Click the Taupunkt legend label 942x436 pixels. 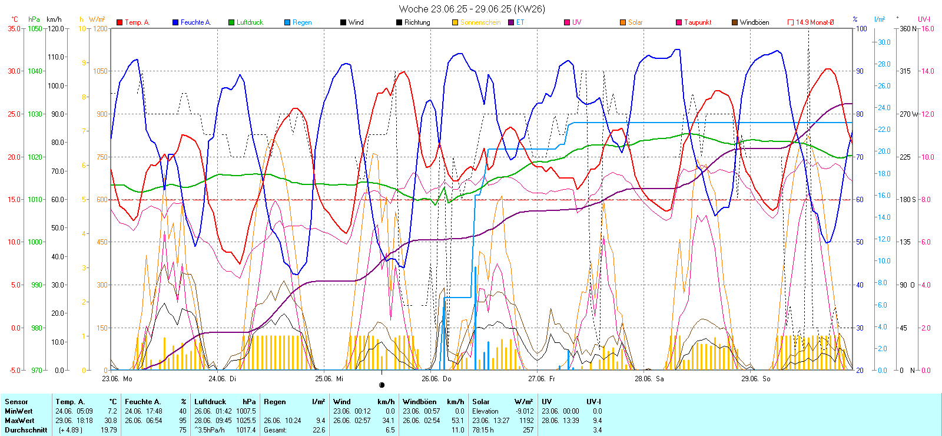point(698,22)
